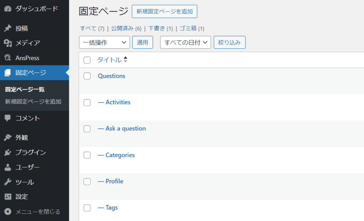Check the select-all checkbox beside タイトル
Viewport: 364px width, 221px height.
coord(87,60)
